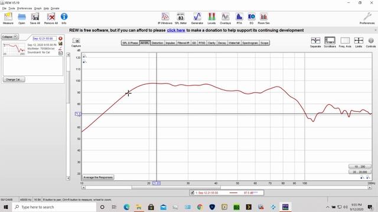Viewport: 378px width, 212px height.
Task: Click measurement list scrollbar down arrow
Action: coord(69,178)
